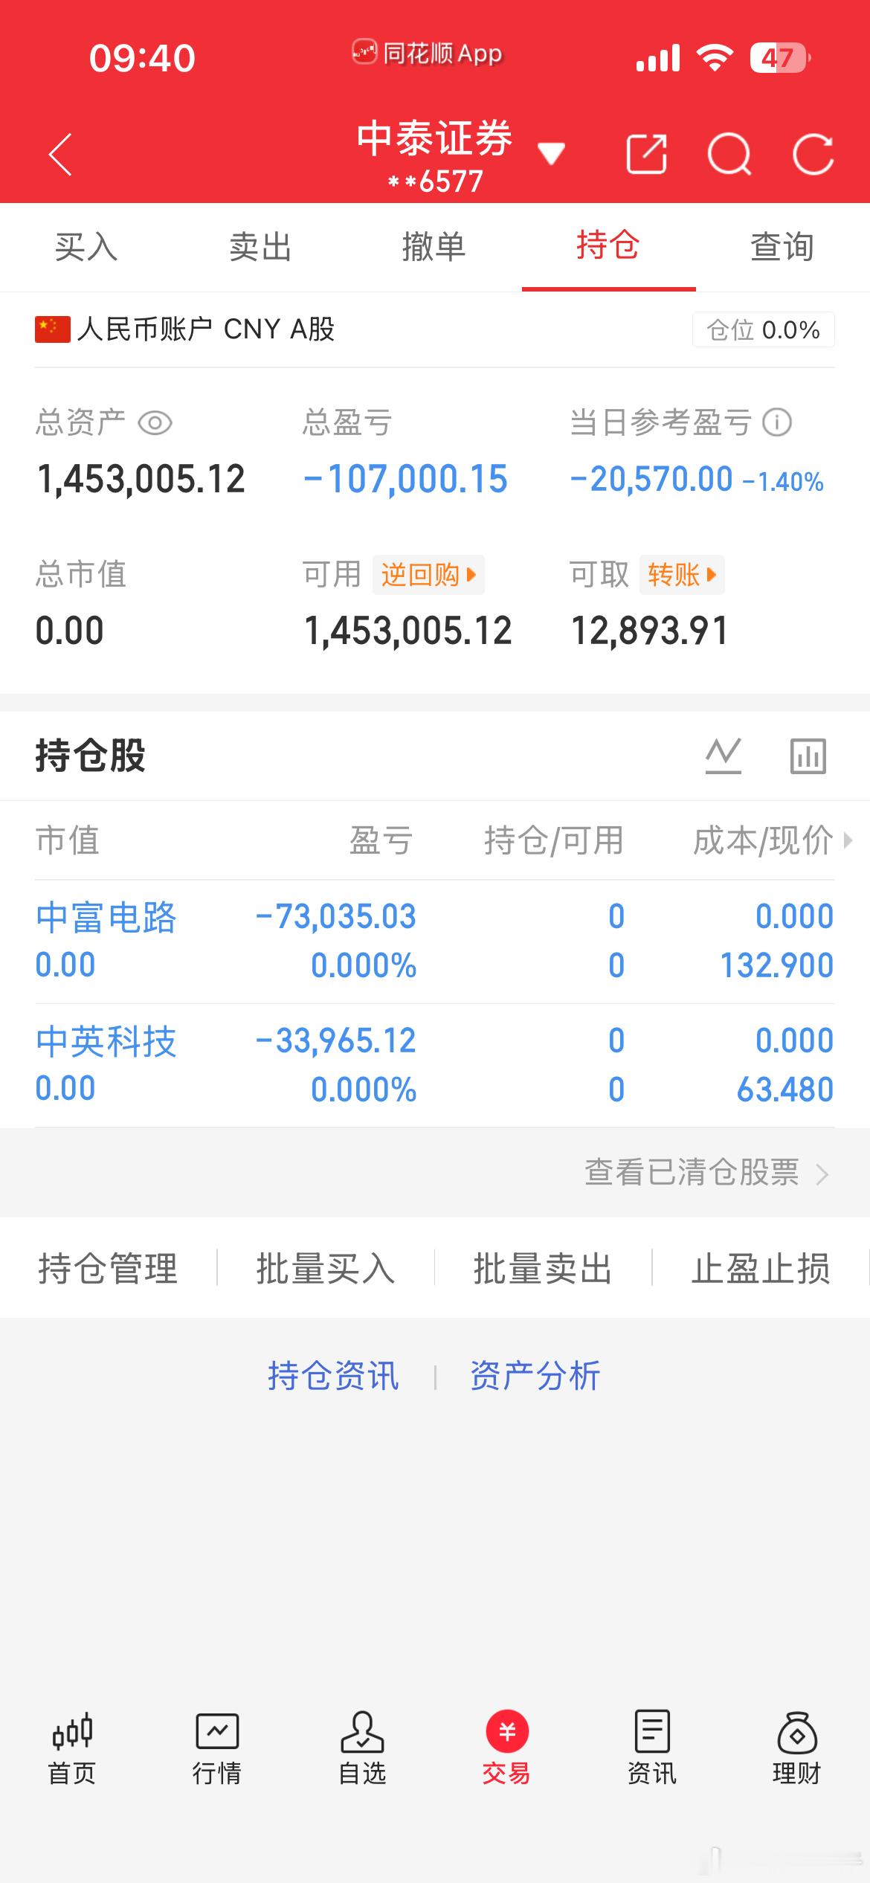Screen dimensions: 870x1883
Task: Sort by 持仓/可用 column header
Action: [554, 840]
